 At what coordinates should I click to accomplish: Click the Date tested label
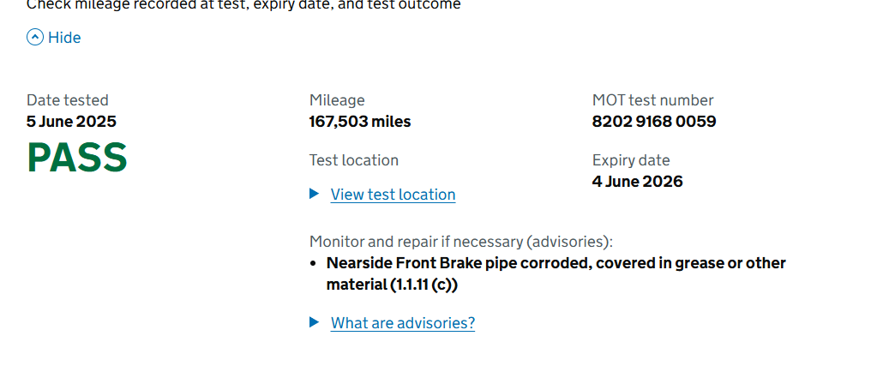click(x=68, y=100)
